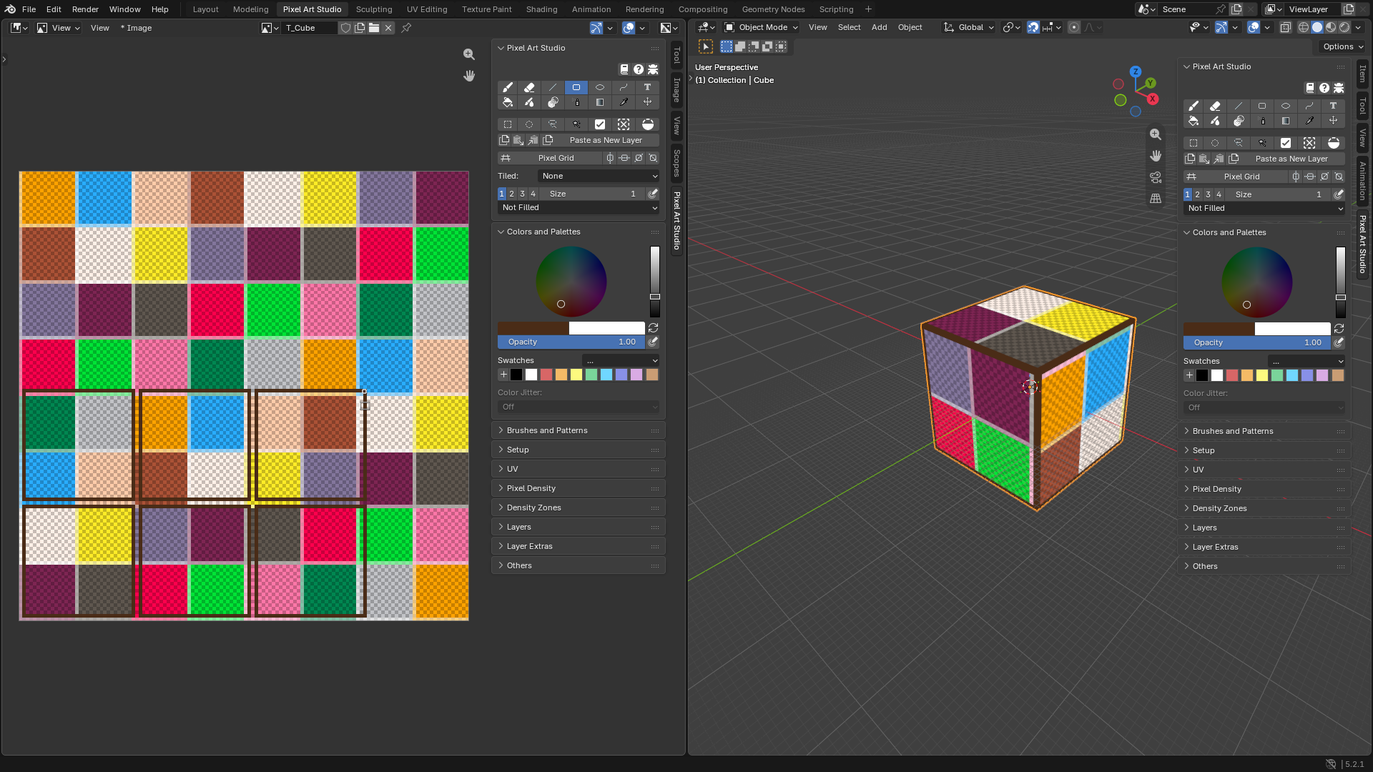Click the lasso selection tool in image editor panel

coord(553,124)
